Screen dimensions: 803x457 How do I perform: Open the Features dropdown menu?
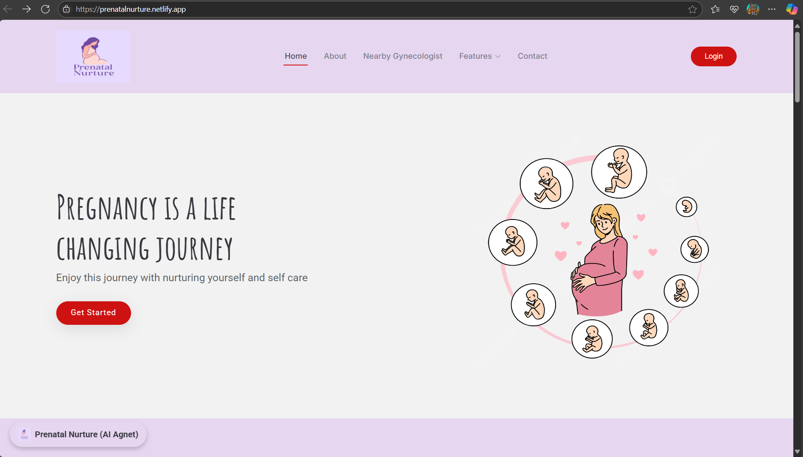[480, 56]
